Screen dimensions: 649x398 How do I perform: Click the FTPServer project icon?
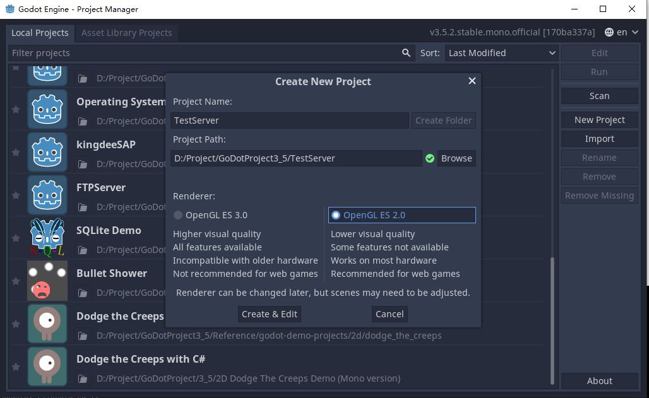click(x=47, y=195)
